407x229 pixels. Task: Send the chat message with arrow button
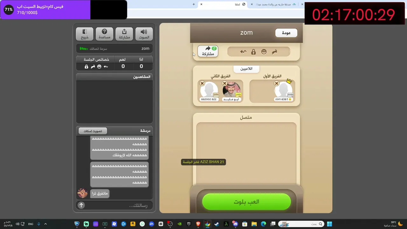pos(81,205)
